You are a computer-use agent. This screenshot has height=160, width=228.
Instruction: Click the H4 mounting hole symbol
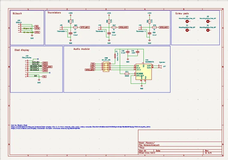[x=208, y=30]
